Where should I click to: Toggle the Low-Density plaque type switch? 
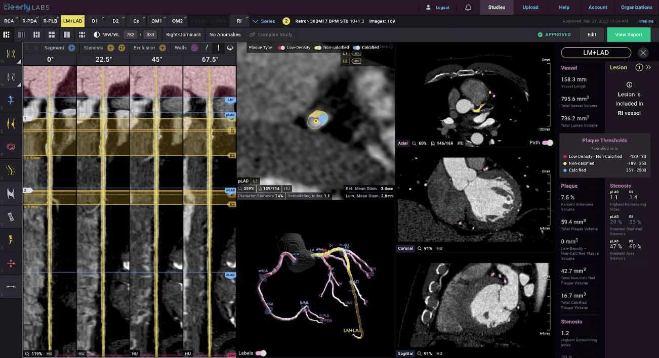click(x=281, y=48)
